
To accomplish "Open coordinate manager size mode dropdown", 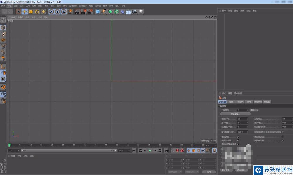I will [192, 172].
